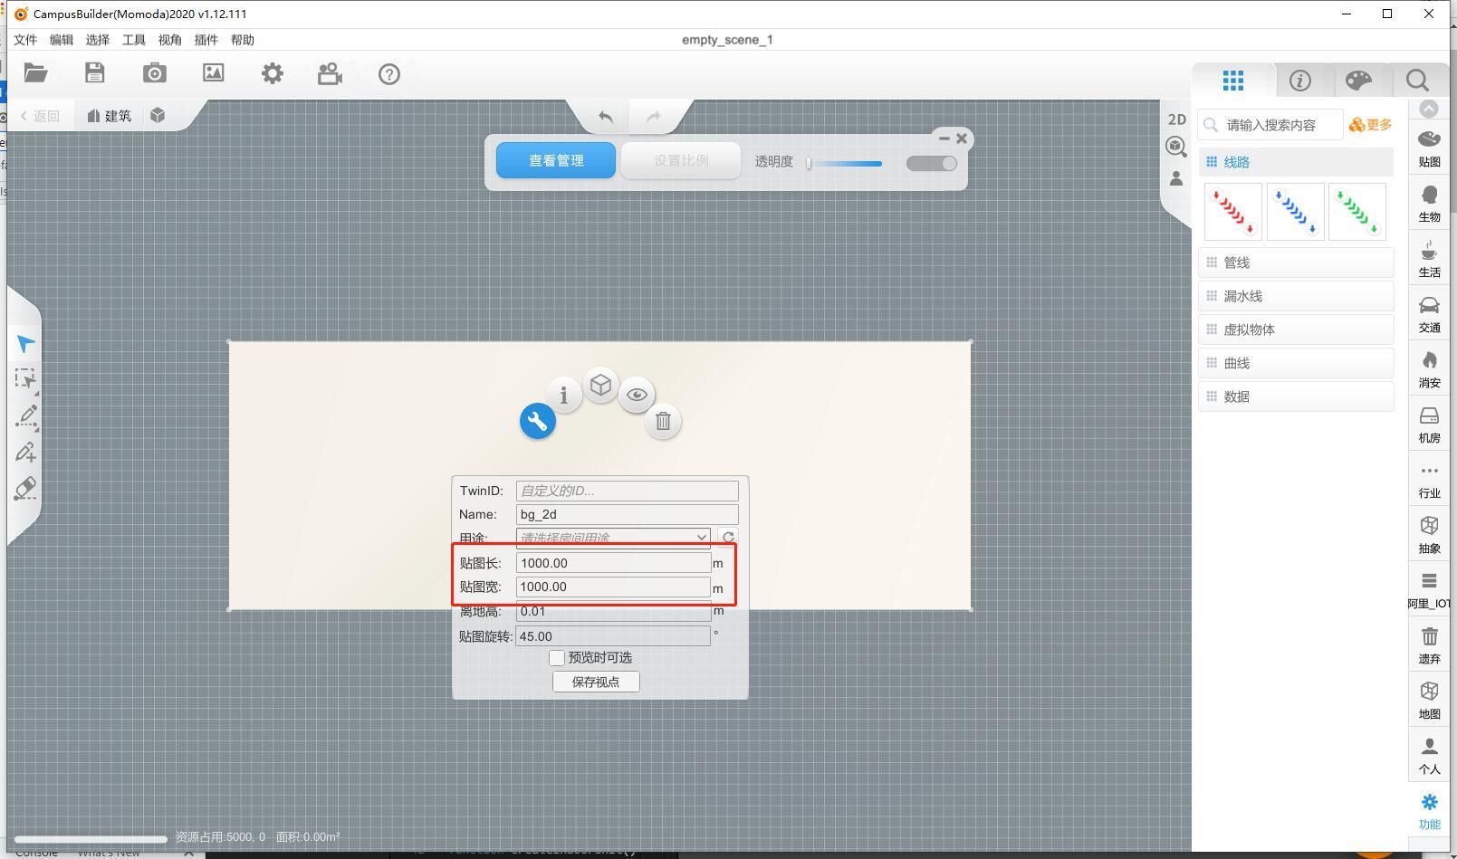Select 遗弃 category in sidebar
This screenshot has width=1457, height=859.
pos(1429,645)
